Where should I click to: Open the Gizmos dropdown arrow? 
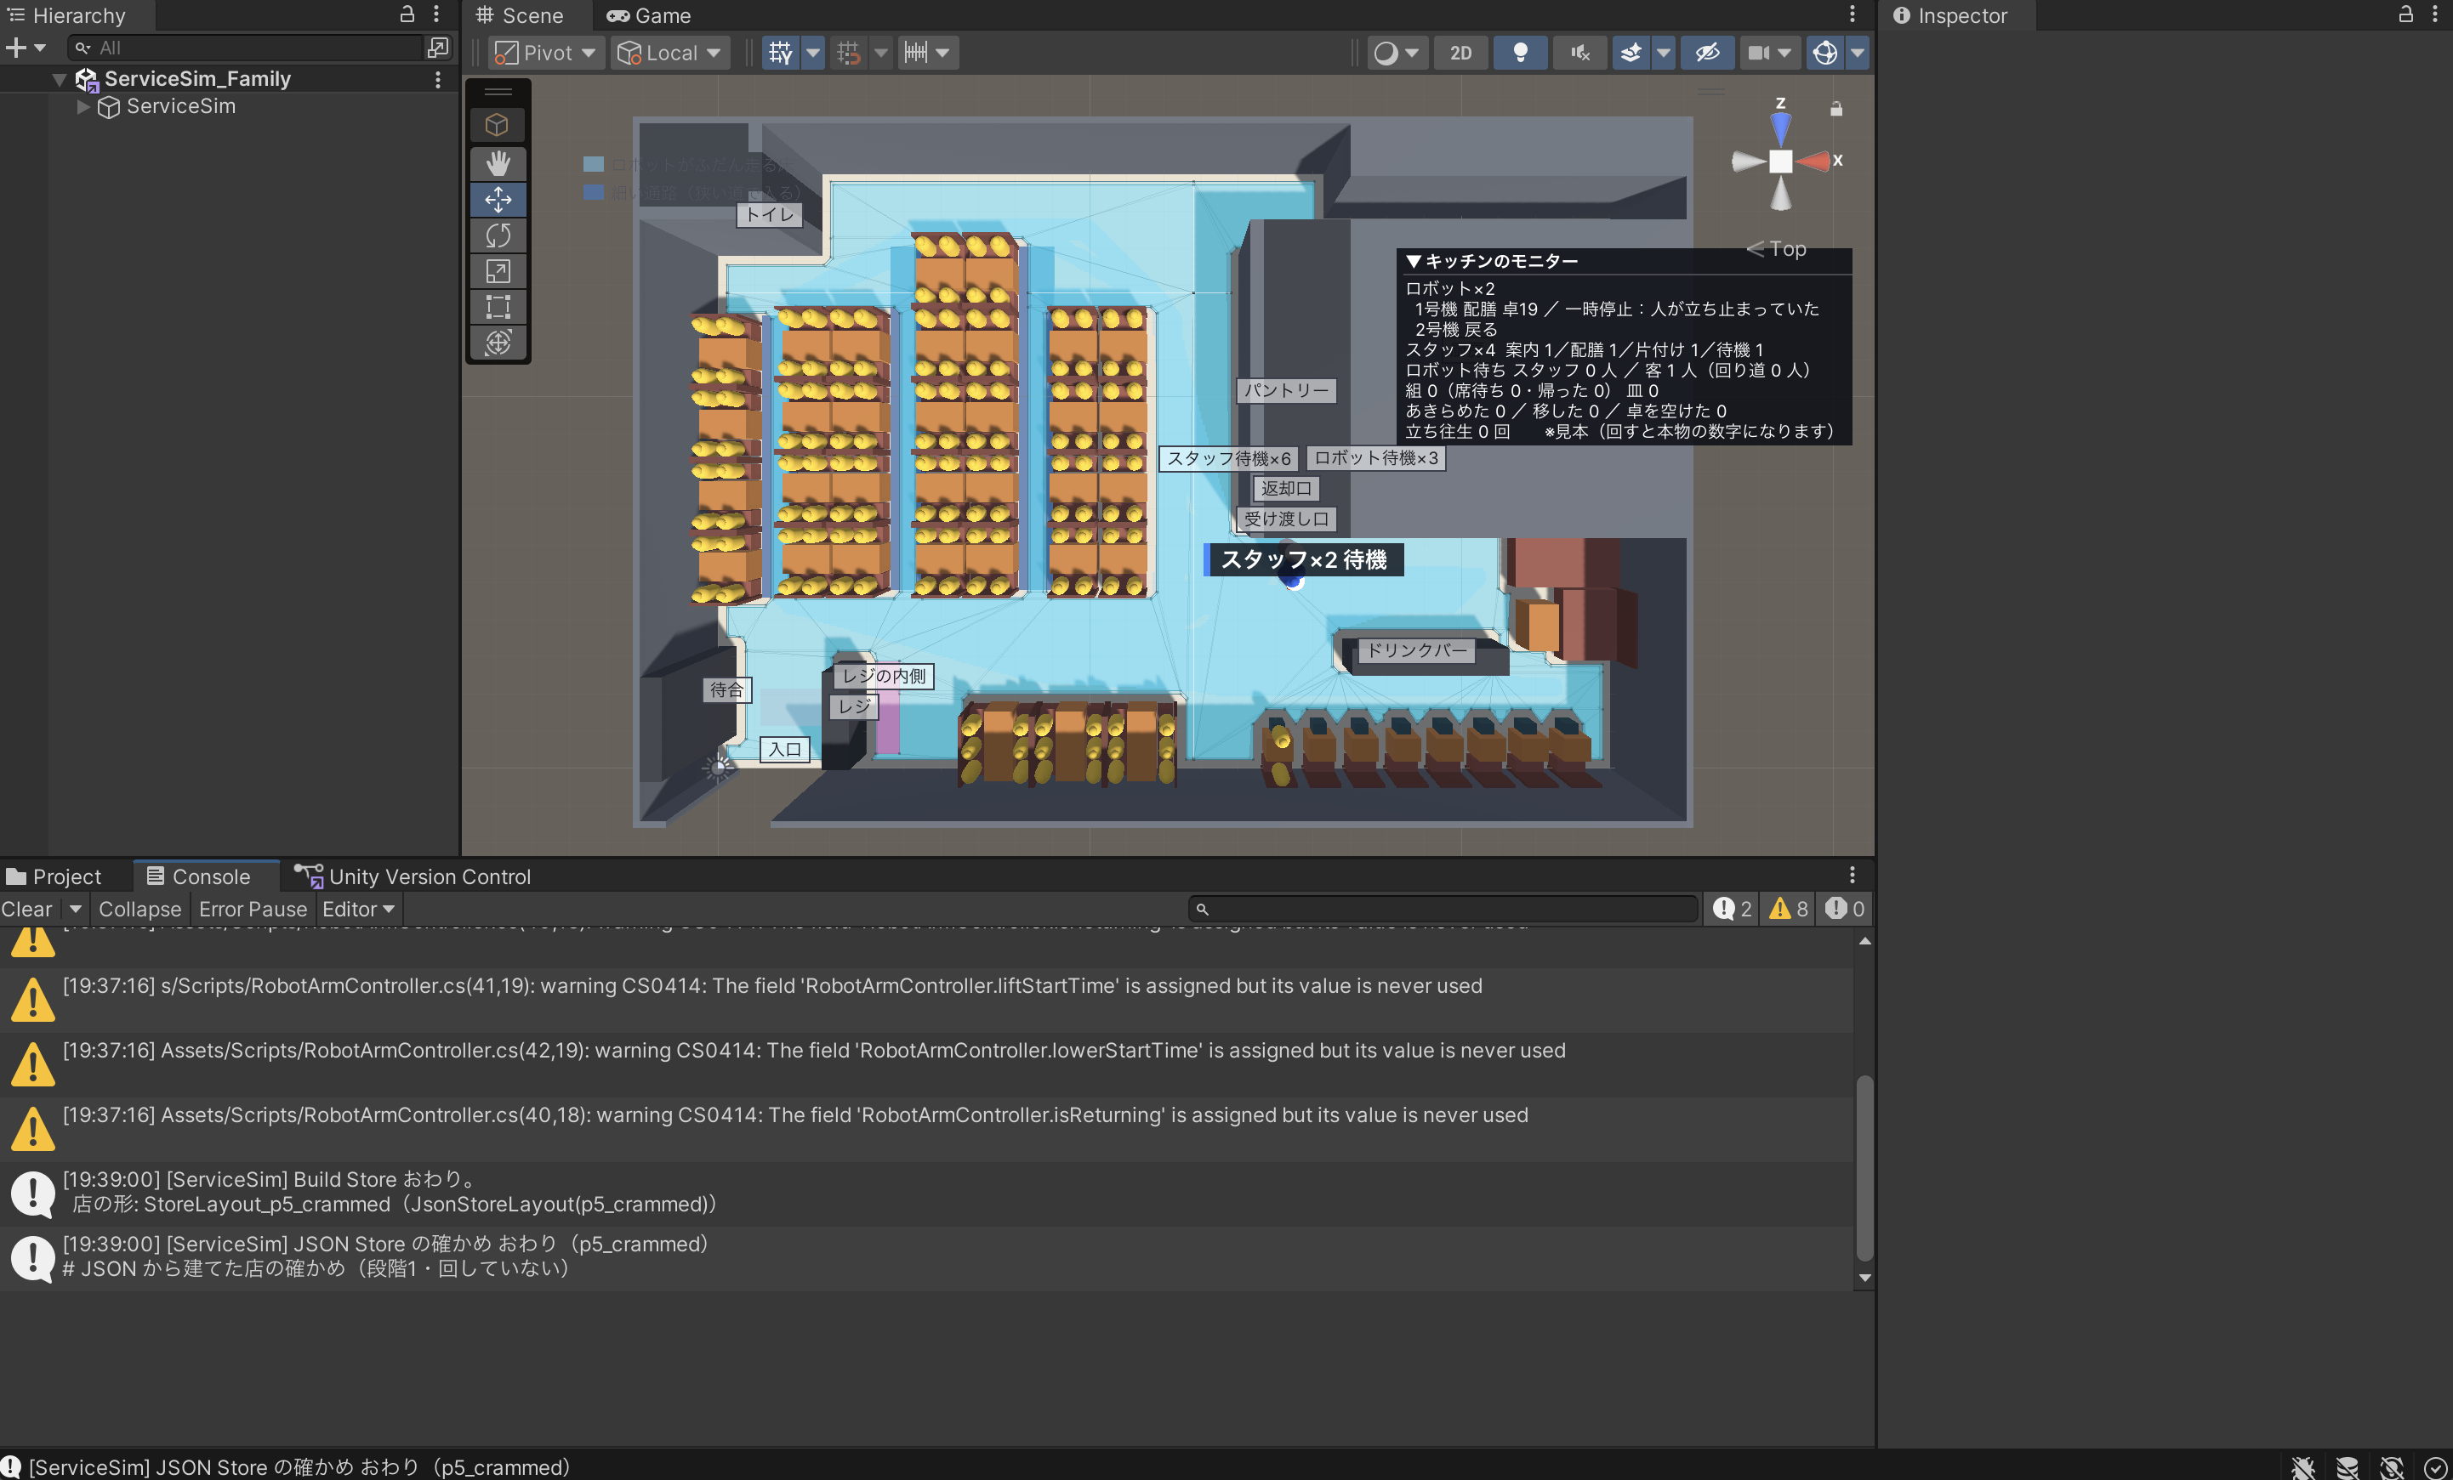point(1858,53)
